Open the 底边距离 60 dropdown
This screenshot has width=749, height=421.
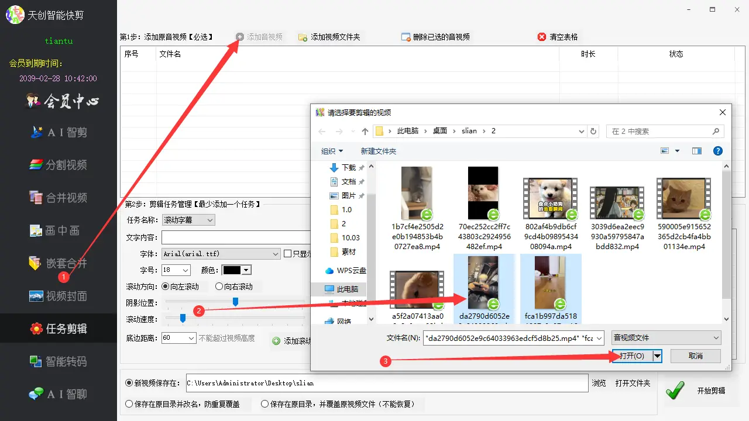[x=178, y=338]
